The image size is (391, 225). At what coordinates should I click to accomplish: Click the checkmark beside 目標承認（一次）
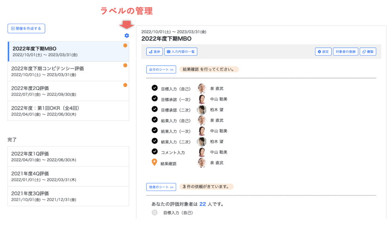155,99
